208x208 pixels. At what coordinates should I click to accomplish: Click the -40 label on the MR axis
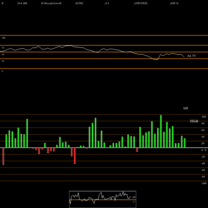pos(203,163)
